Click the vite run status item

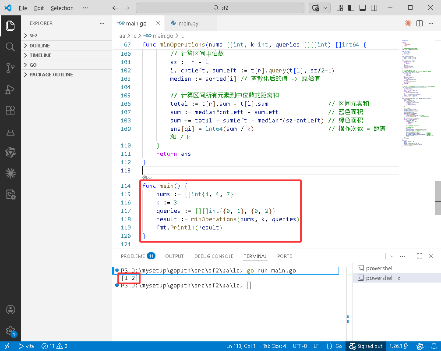(26, 346)
